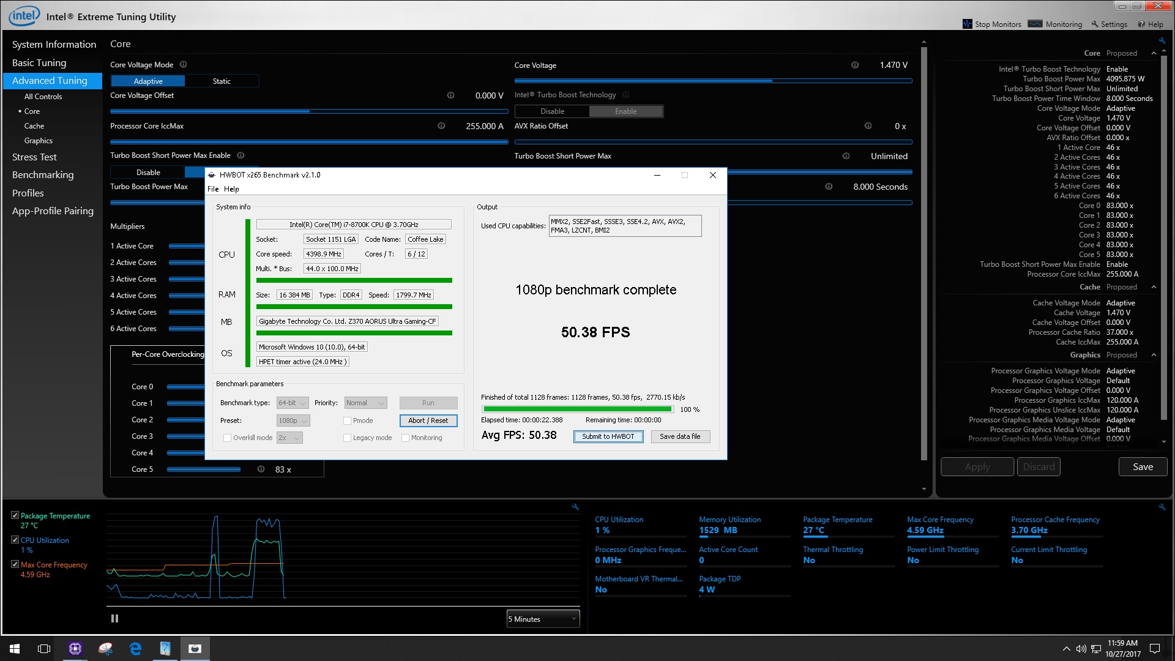Open Stress Test section
The width and height of the screenshot is (1175, 661).
tap(34, 157)
